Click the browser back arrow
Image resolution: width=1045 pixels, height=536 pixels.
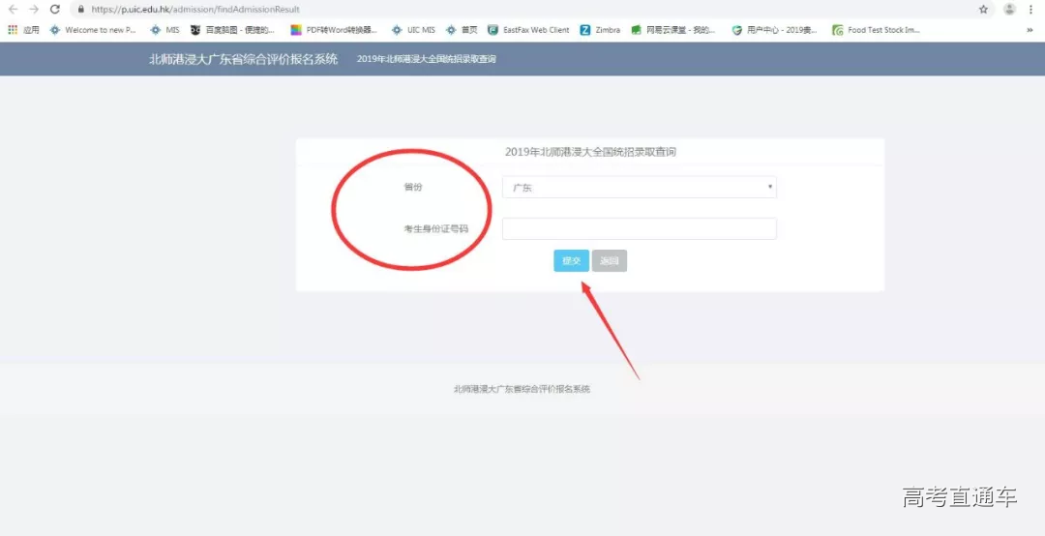(x=13, y=10)
